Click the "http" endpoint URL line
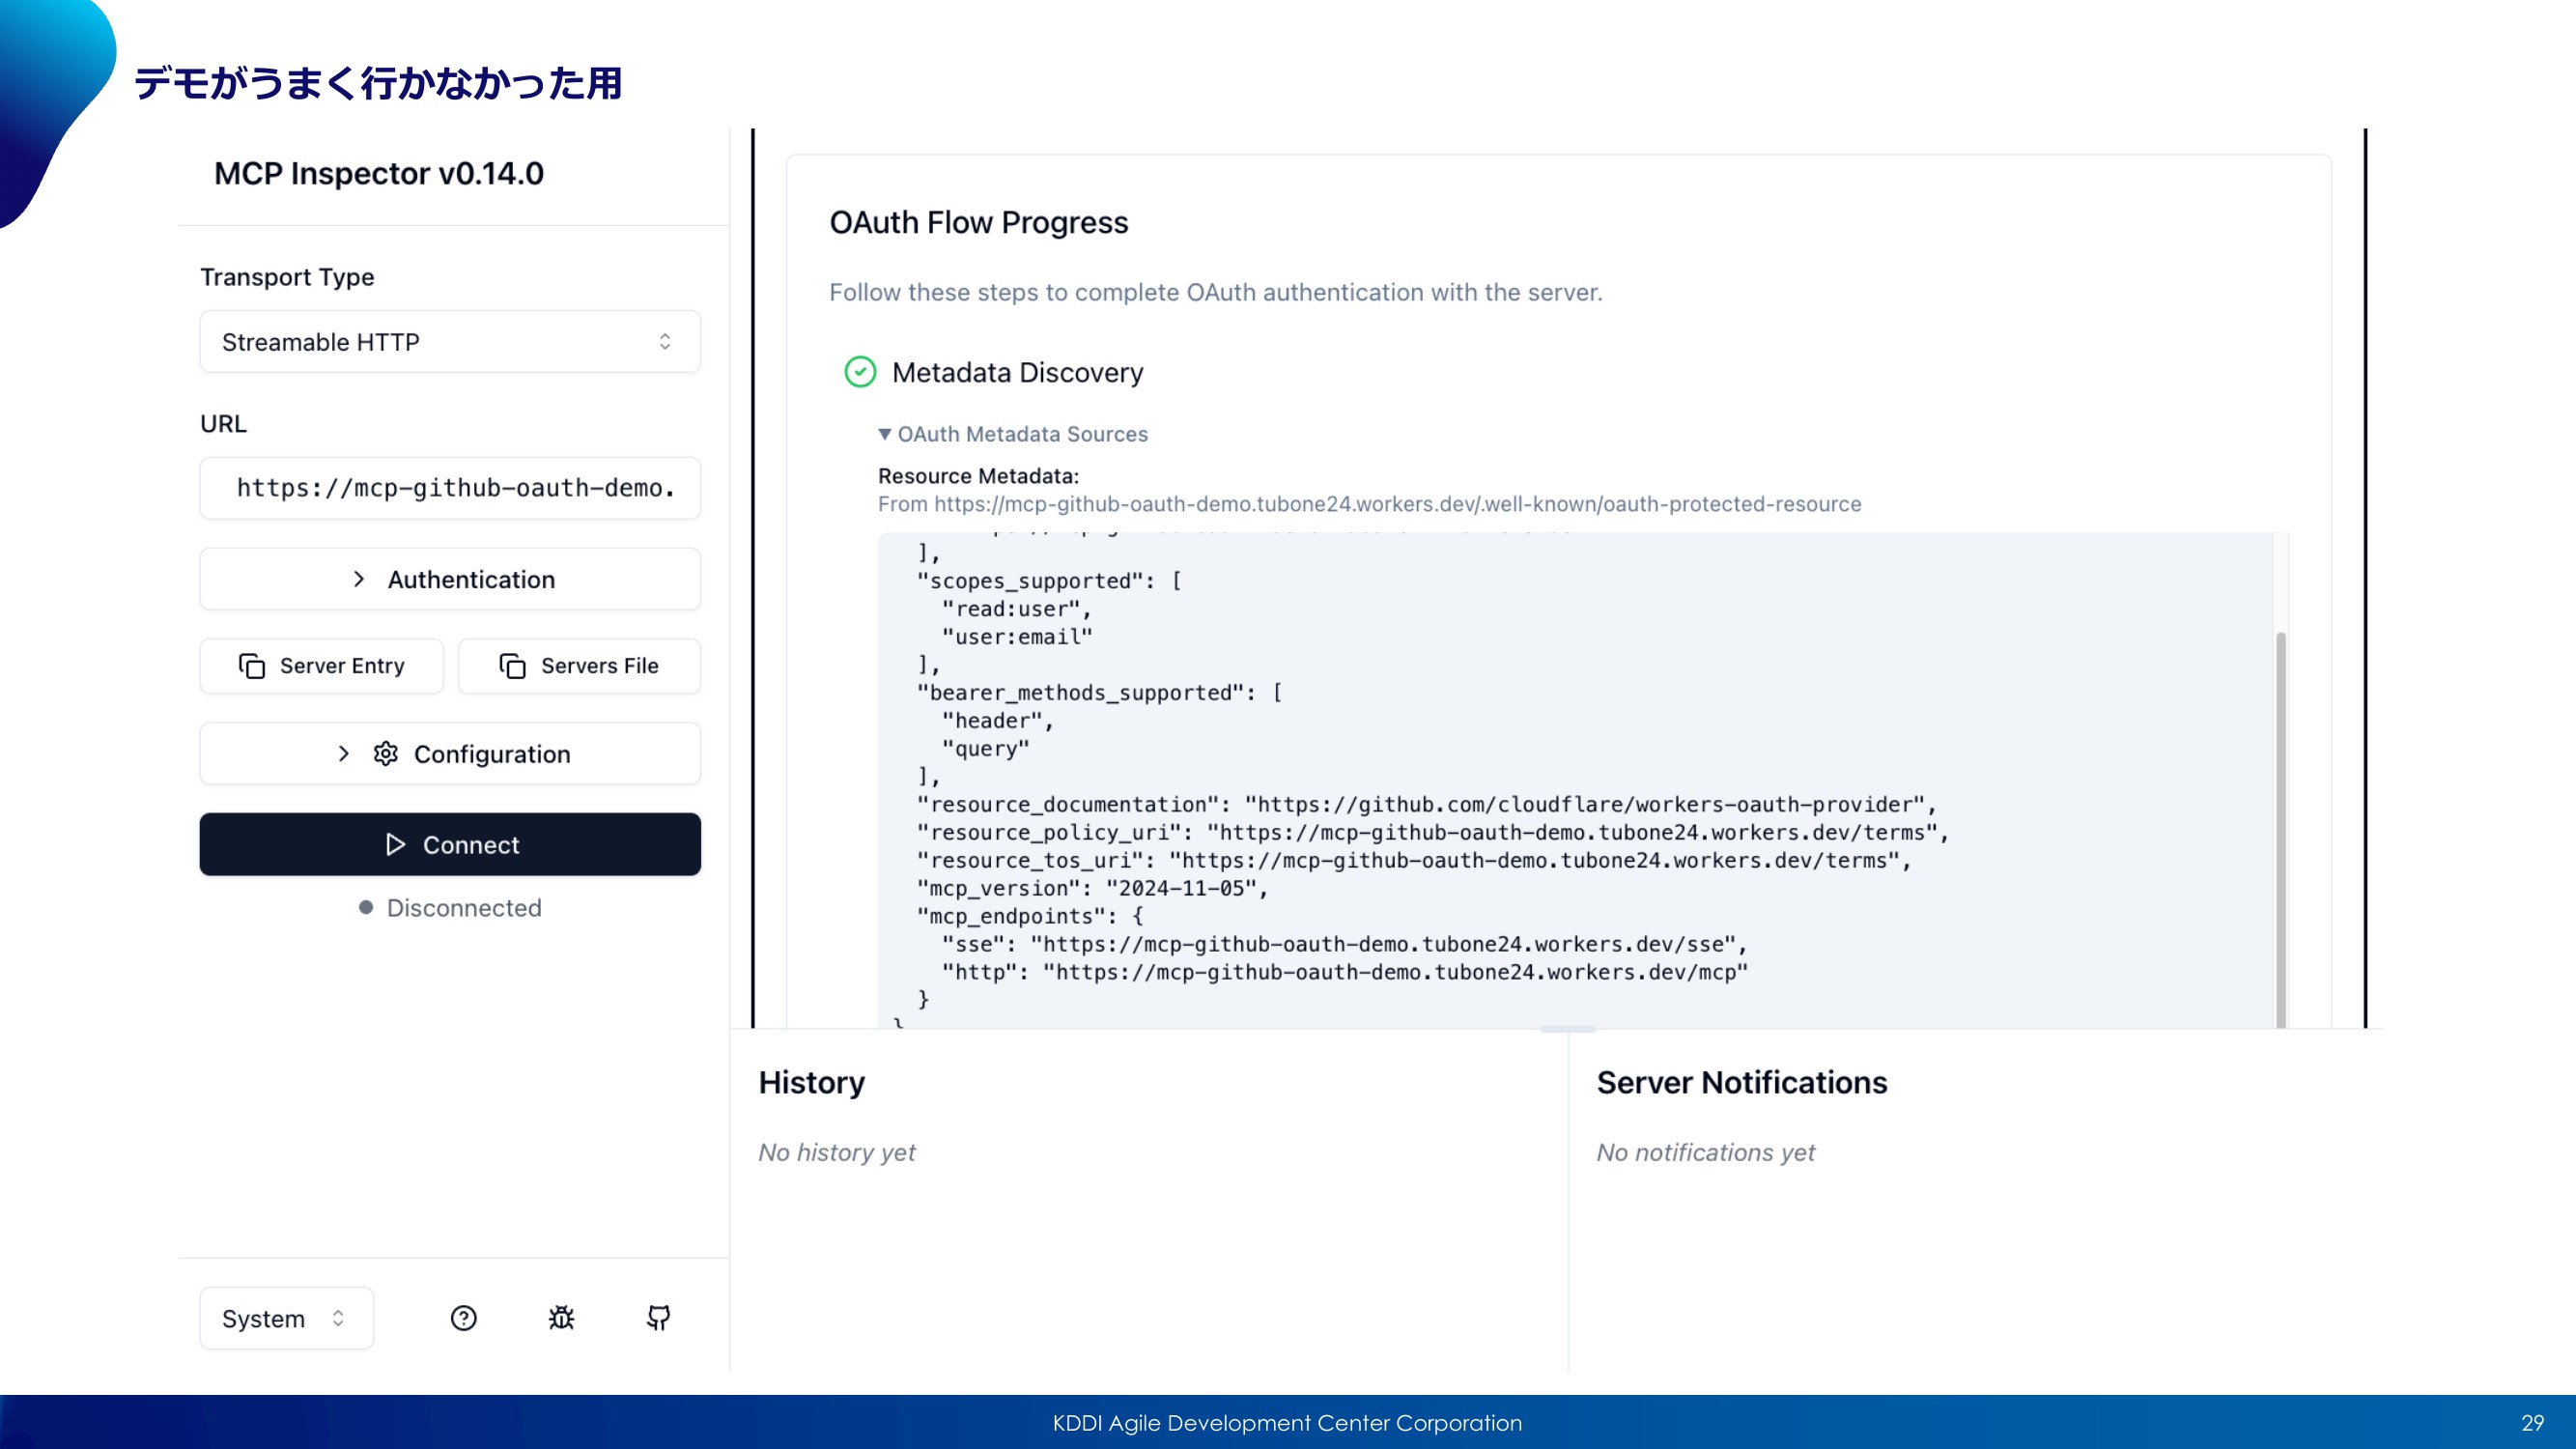Image resolution: width=2576 pixels, height=1449 pixels. point(1344,972)
